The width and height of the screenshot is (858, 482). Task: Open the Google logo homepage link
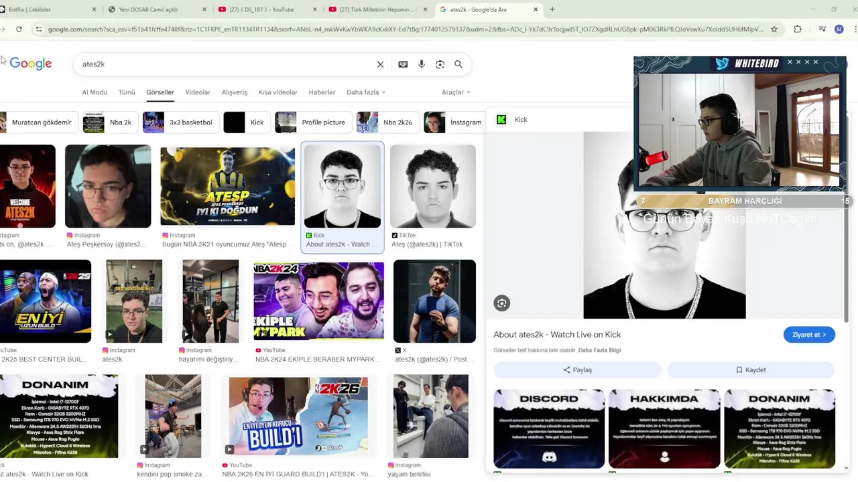pyautogui.click(x=31, y=64)
